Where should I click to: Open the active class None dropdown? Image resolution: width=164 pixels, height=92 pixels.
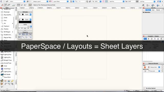pyautogui.click(x=17, y=2)
